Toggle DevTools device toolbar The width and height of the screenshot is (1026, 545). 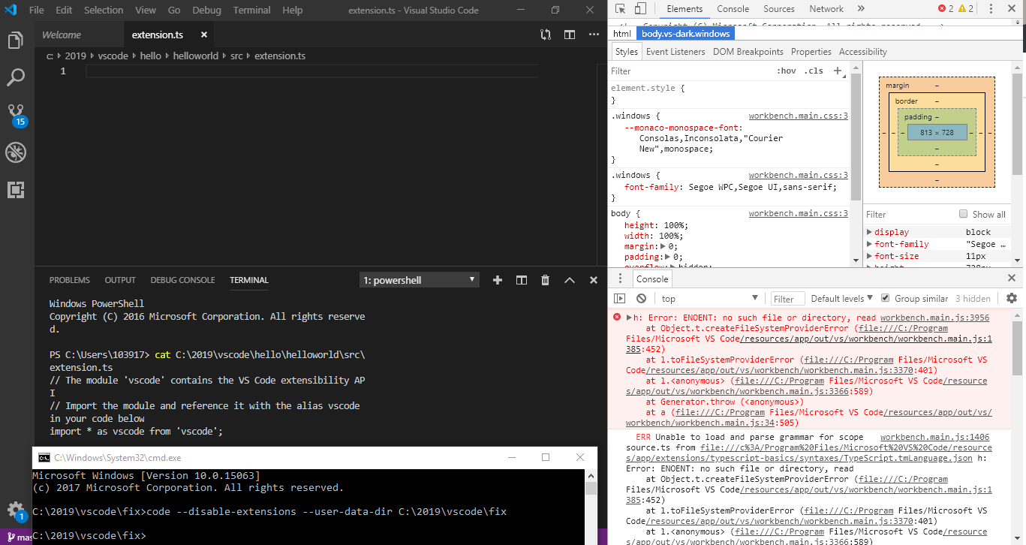(640, 9)
